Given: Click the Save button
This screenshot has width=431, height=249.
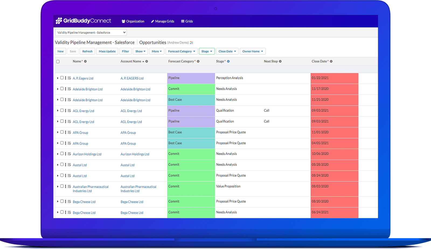Looking at the screenshot, I should point(73,51).
